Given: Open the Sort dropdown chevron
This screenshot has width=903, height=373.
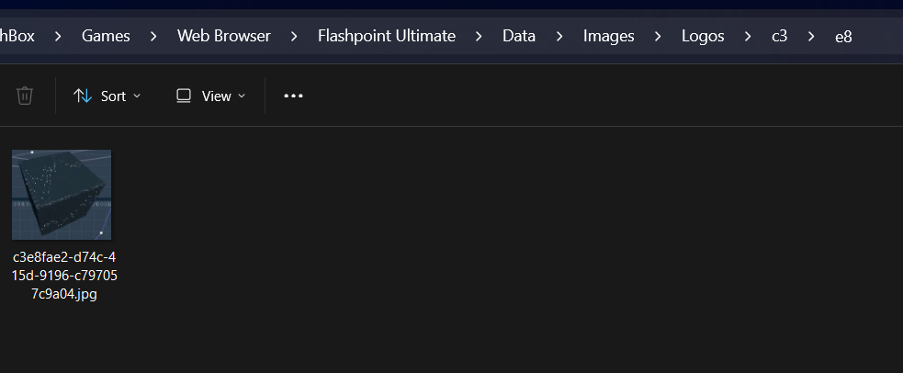Looking at the screenshot, I should click(x=137, y=96).
